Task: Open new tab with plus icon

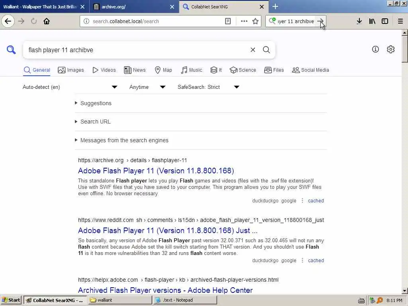Action: pos(275,6)
